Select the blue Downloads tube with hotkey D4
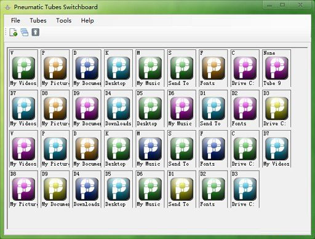The width and height of the screenshot is (315, 239). pos(87,189)
